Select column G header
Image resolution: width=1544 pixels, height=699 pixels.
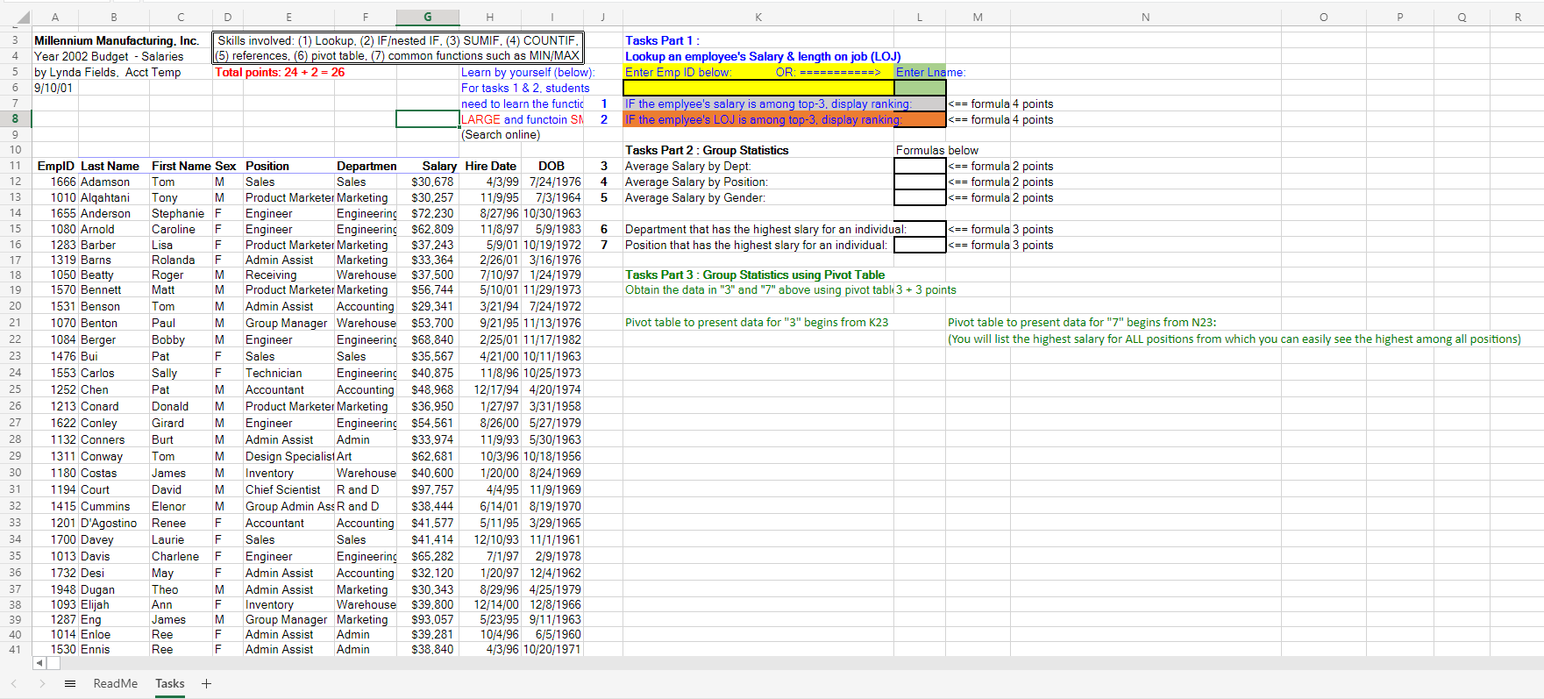click(x=428, y=18)
